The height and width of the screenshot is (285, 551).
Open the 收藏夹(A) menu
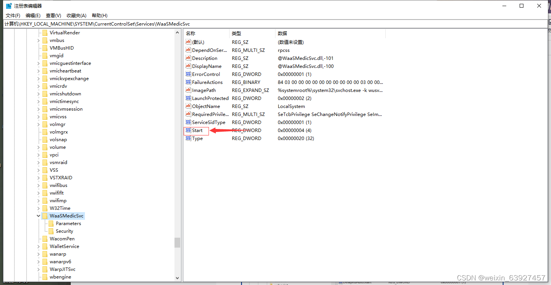[77, 16]
